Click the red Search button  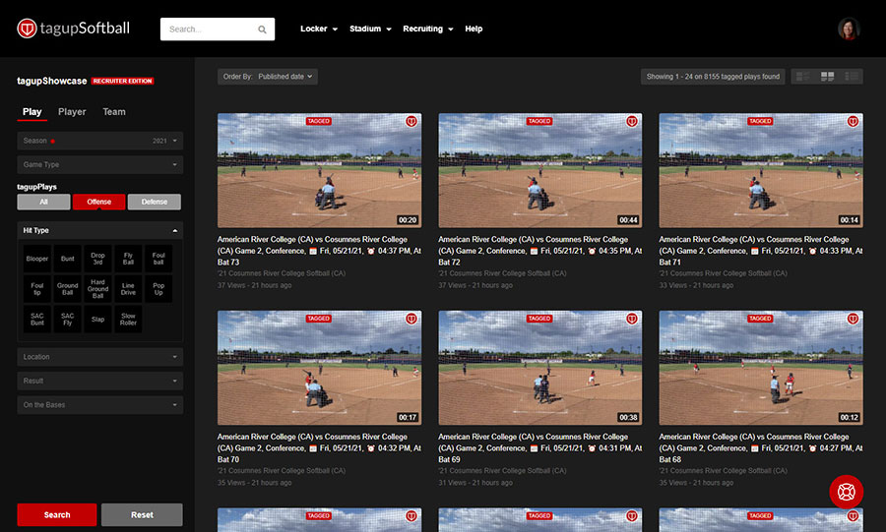pyautogui.click(x=57, y=514)
